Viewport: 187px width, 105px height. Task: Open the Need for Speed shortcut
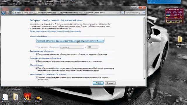(5, 99)
